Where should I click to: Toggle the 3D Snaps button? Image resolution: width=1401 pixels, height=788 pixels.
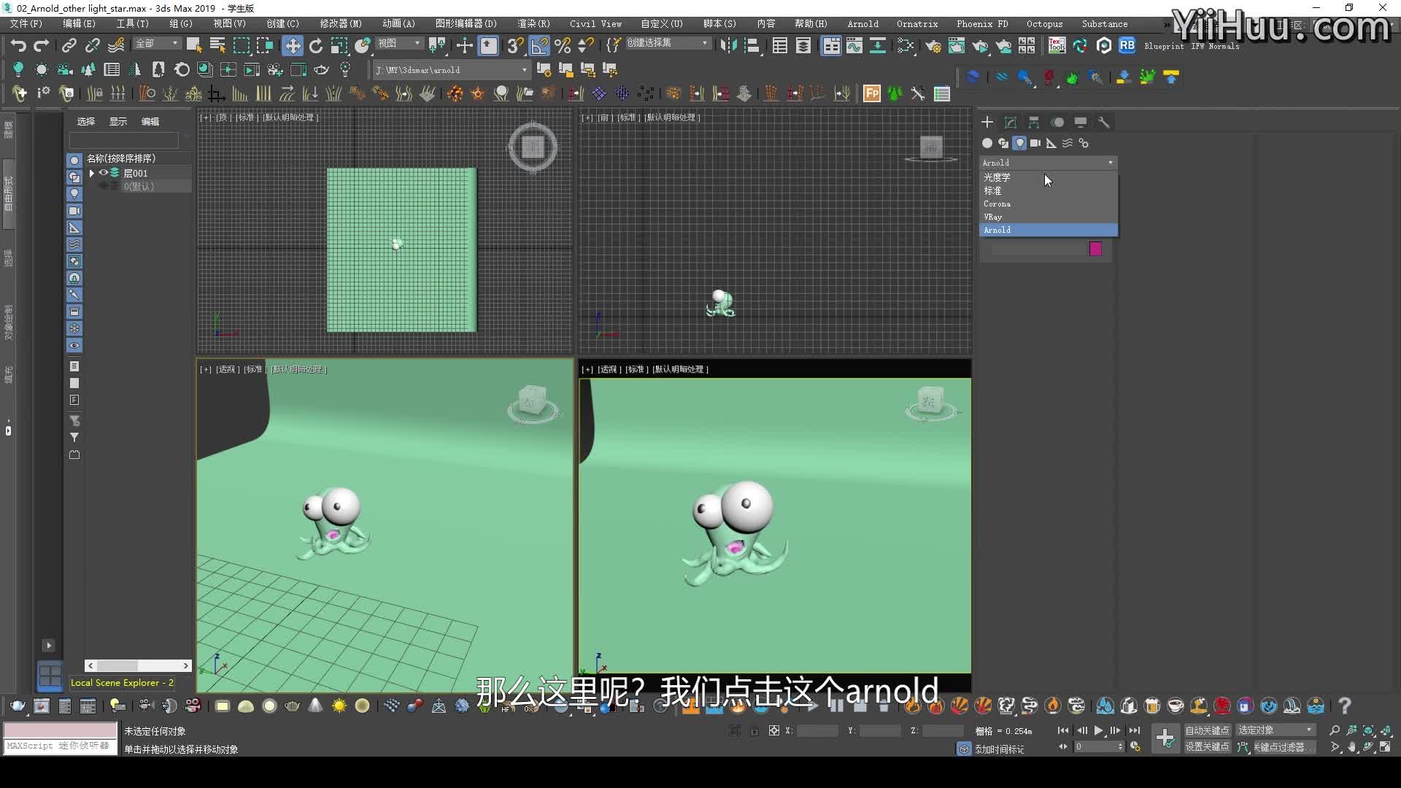click(515, 45)
